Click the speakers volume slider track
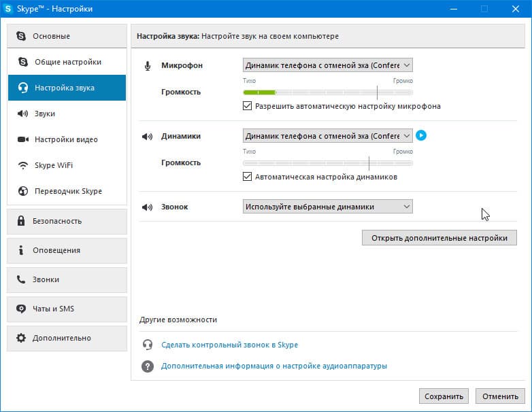This screenshot has width=532, height=412. pos(328,163)
